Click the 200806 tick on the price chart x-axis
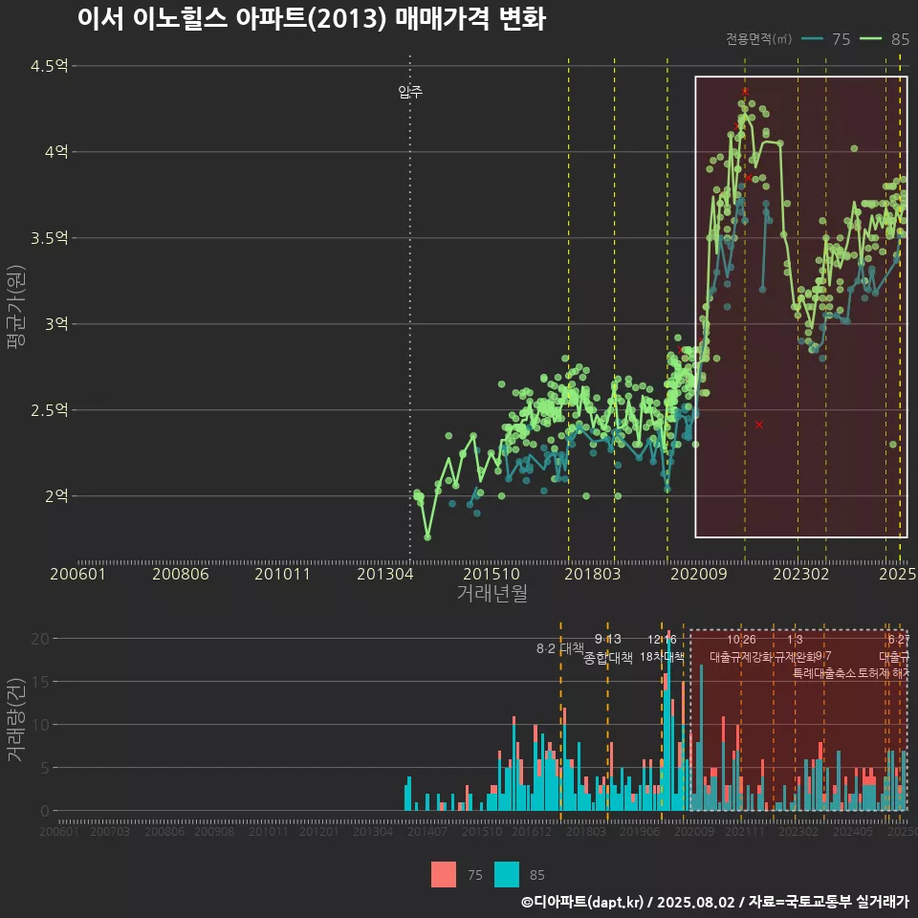The width and height of the screenshot is (918, 918). pos(181,574)
